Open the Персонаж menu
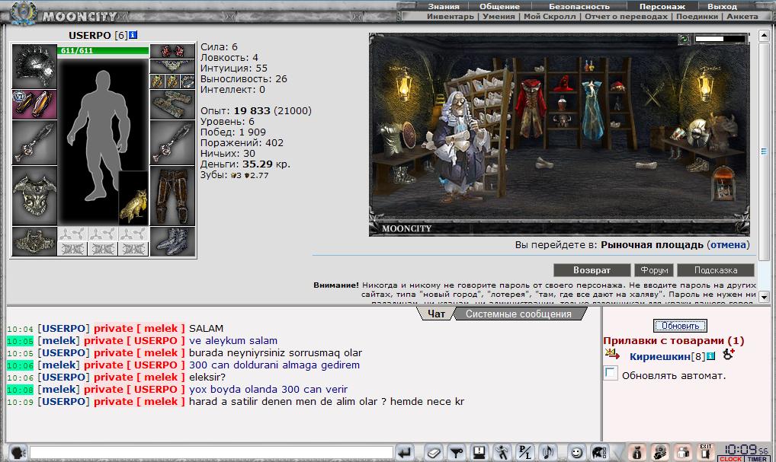 click(x=662, y=6)
